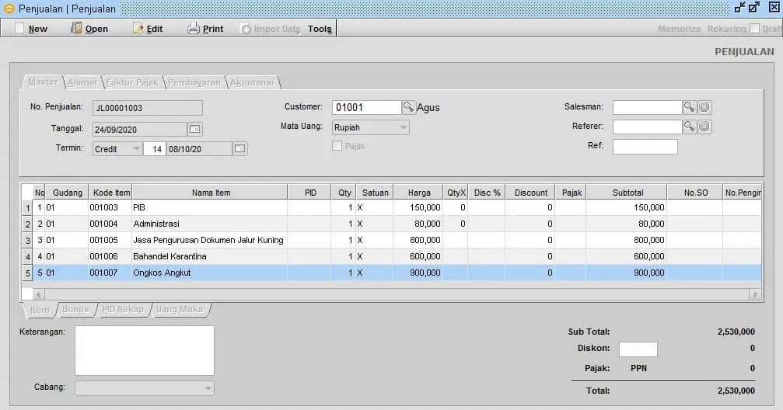Click the Edit toolbar button label
This screenshot has height=410, width=783.
click(154, 29)
